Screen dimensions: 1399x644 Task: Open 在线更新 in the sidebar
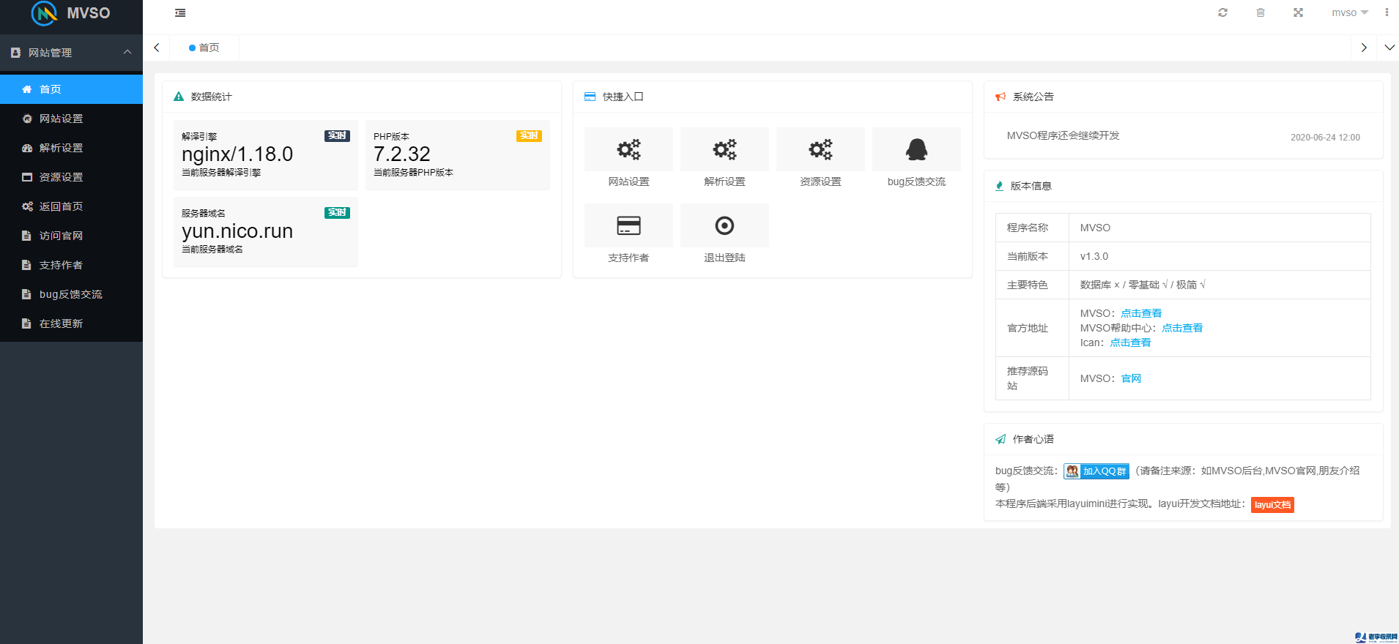61,323
